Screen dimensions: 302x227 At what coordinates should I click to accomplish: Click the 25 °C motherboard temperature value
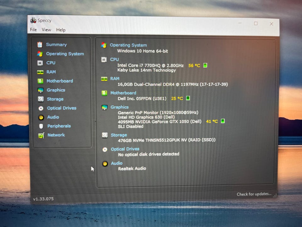pos(177,98)
